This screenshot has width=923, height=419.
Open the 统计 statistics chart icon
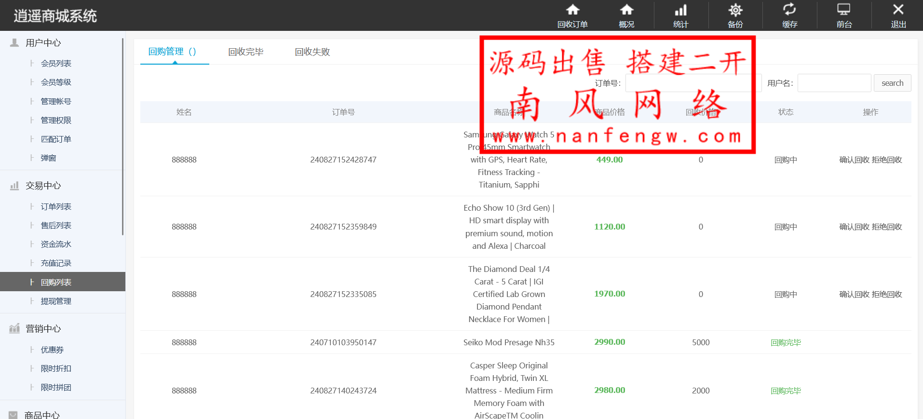[x=680, y=10]
